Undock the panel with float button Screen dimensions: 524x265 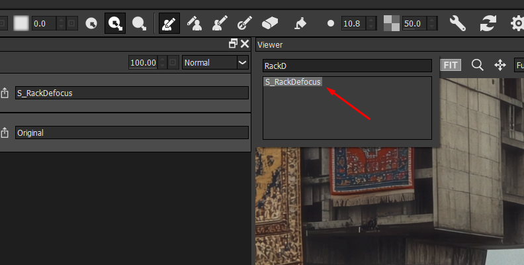(x=233, y=44)
